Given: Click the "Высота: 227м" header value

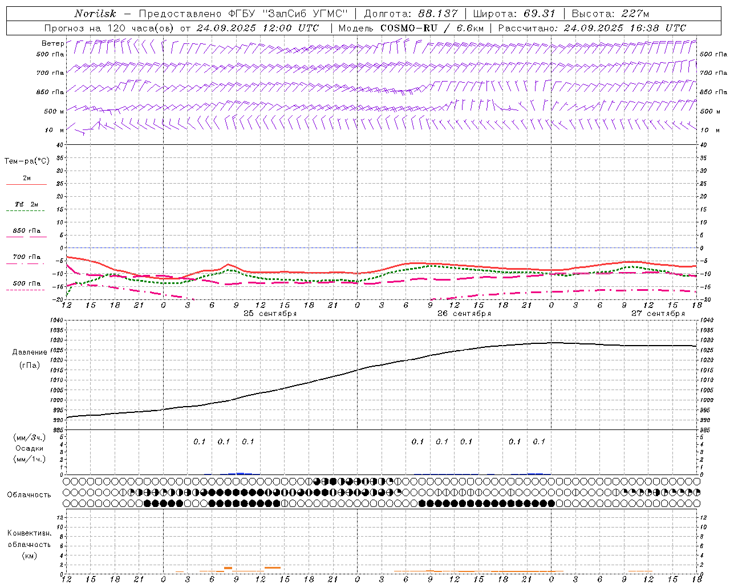Looking at the screenshot, I should [x=610, y=14].
